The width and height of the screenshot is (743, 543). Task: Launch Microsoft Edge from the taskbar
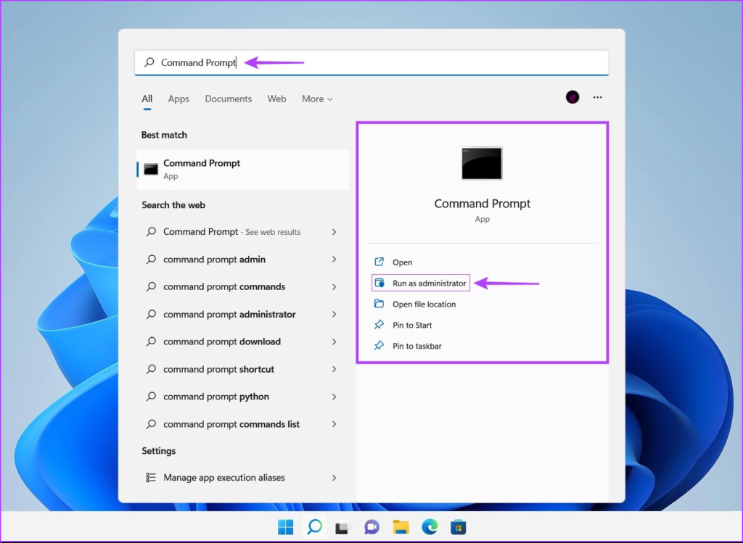click(x=430, y=527)
